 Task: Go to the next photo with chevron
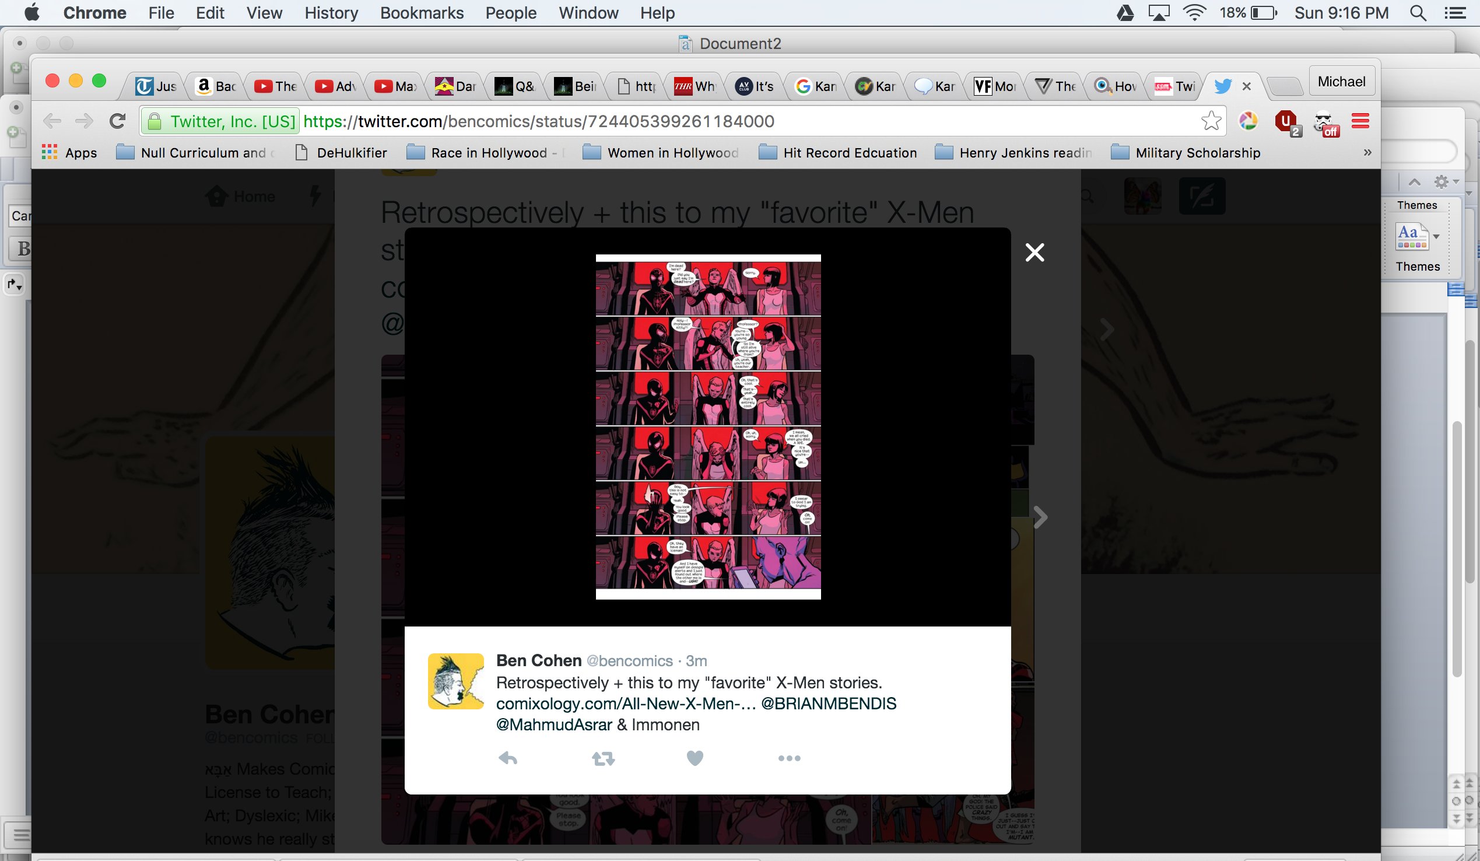1040,517
